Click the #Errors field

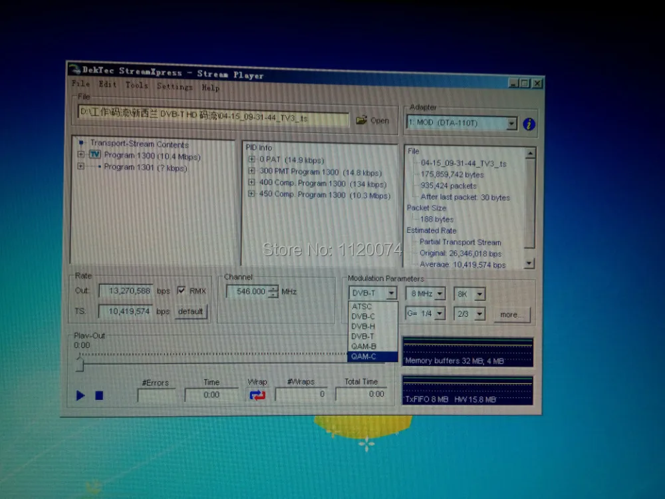156,395
